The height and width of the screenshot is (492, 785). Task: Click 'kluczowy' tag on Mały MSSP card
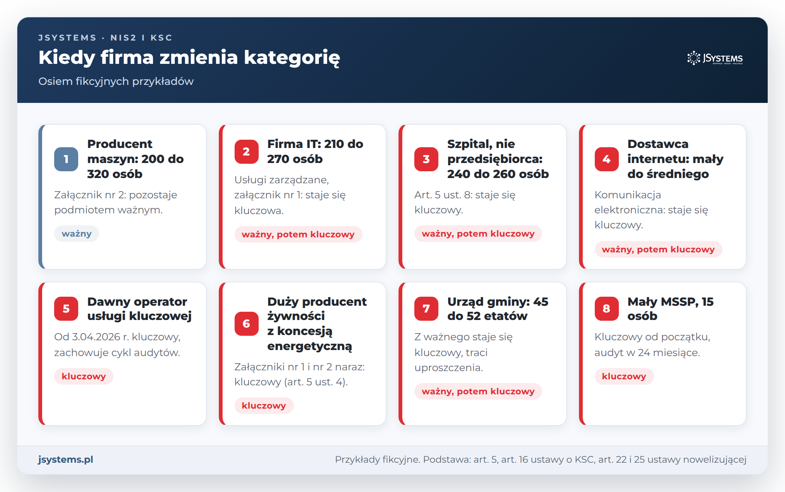[x=624, y=376]
